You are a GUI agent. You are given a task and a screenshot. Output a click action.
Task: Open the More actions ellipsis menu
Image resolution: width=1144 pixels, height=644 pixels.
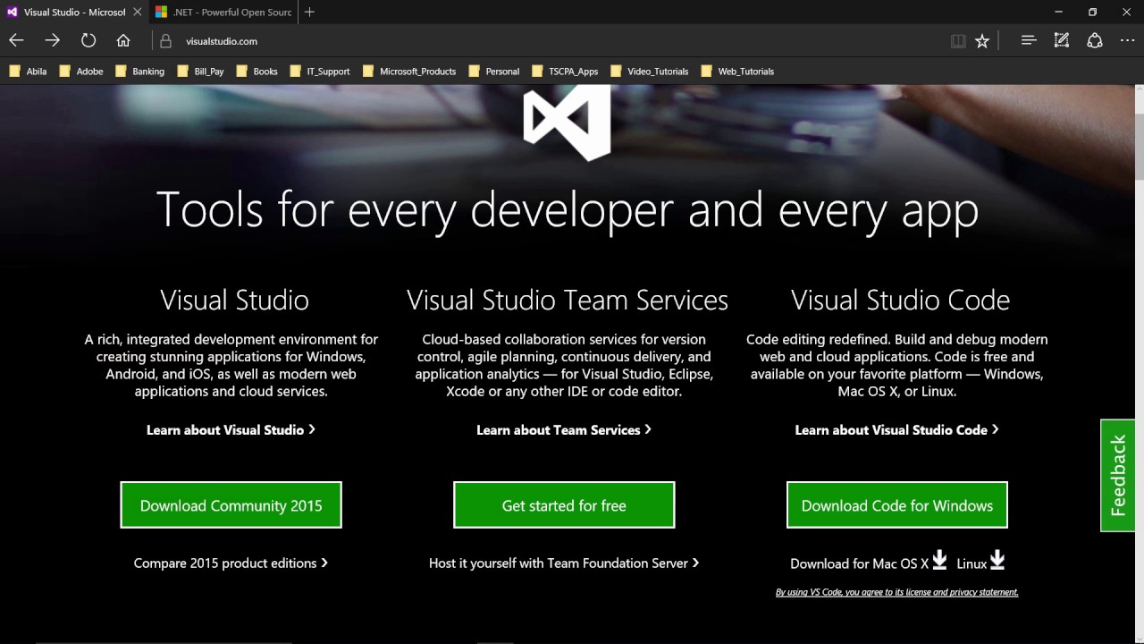(x=1127, y=40)
